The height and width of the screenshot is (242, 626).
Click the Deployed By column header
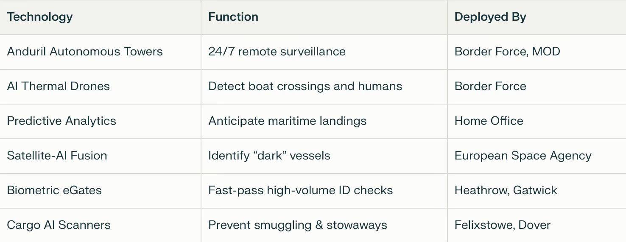(537, 17)
